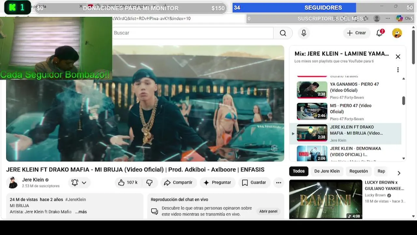Open browser profile icon in toolbar
Image resolution: width=417 pixels, height=235 pixels.
(377, 19)
